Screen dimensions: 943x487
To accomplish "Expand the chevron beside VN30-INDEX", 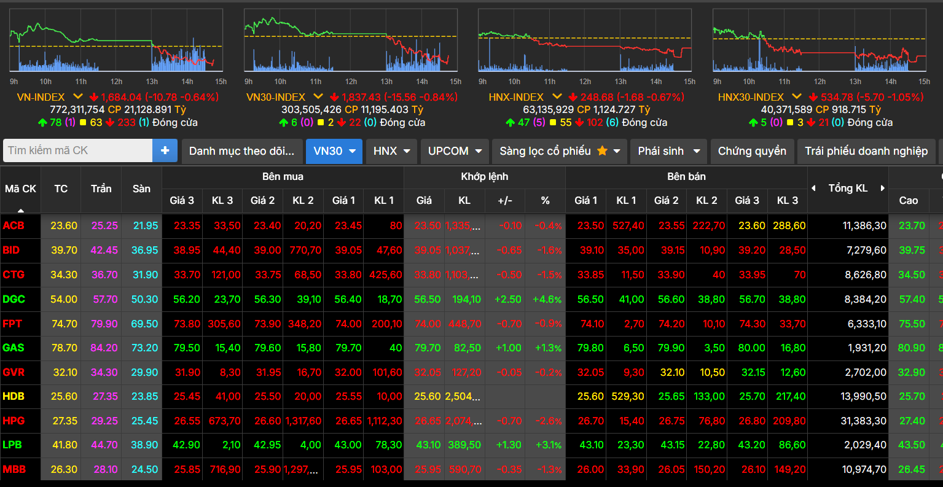I will click(x=318, y=96).
